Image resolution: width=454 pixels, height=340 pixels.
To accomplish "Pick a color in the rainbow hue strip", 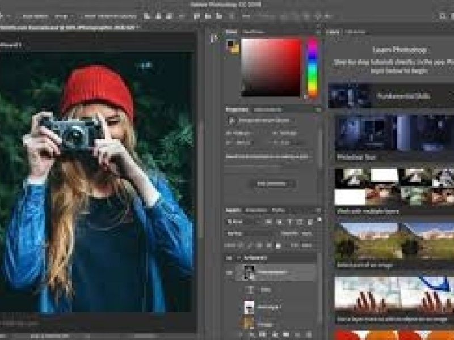I will click(x=312, y=67).
